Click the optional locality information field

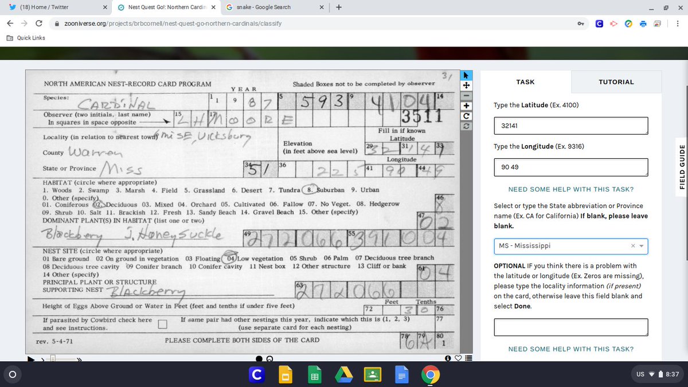click(x=571, y=327)
